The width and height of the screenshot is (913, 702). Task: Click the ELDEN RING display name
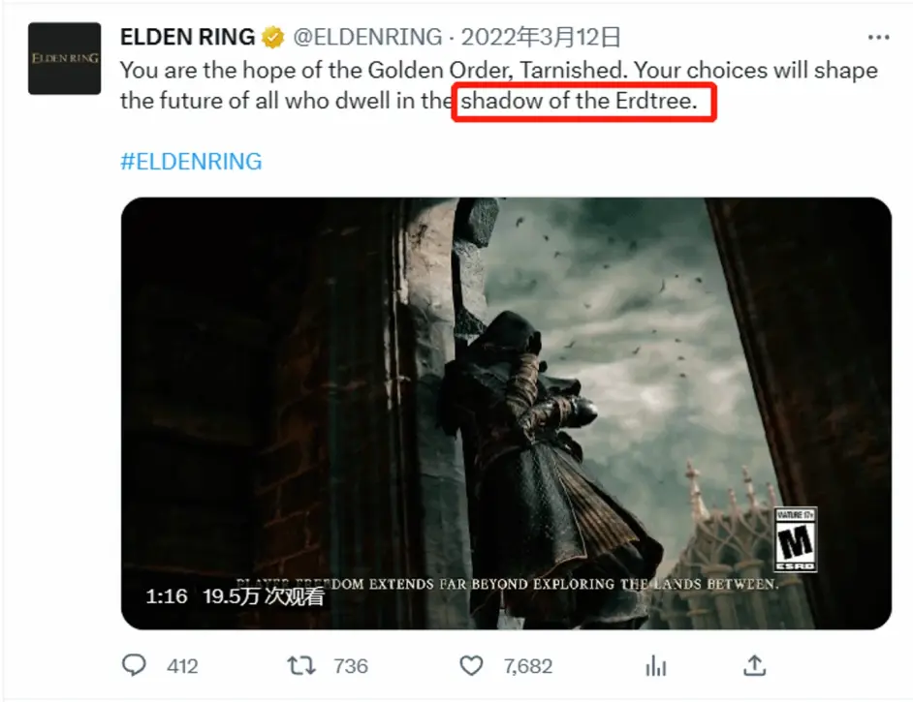pyautogui.click(x=187, y=37)
